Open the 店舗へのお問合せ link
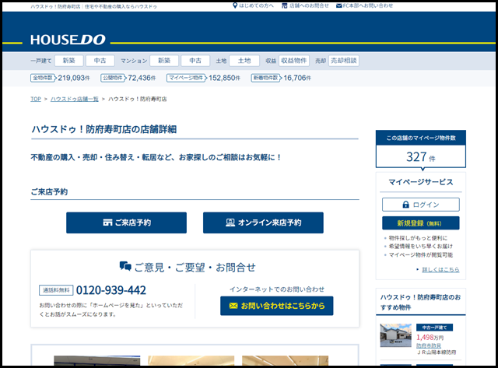498x368 pixels. tap(309, 5)
